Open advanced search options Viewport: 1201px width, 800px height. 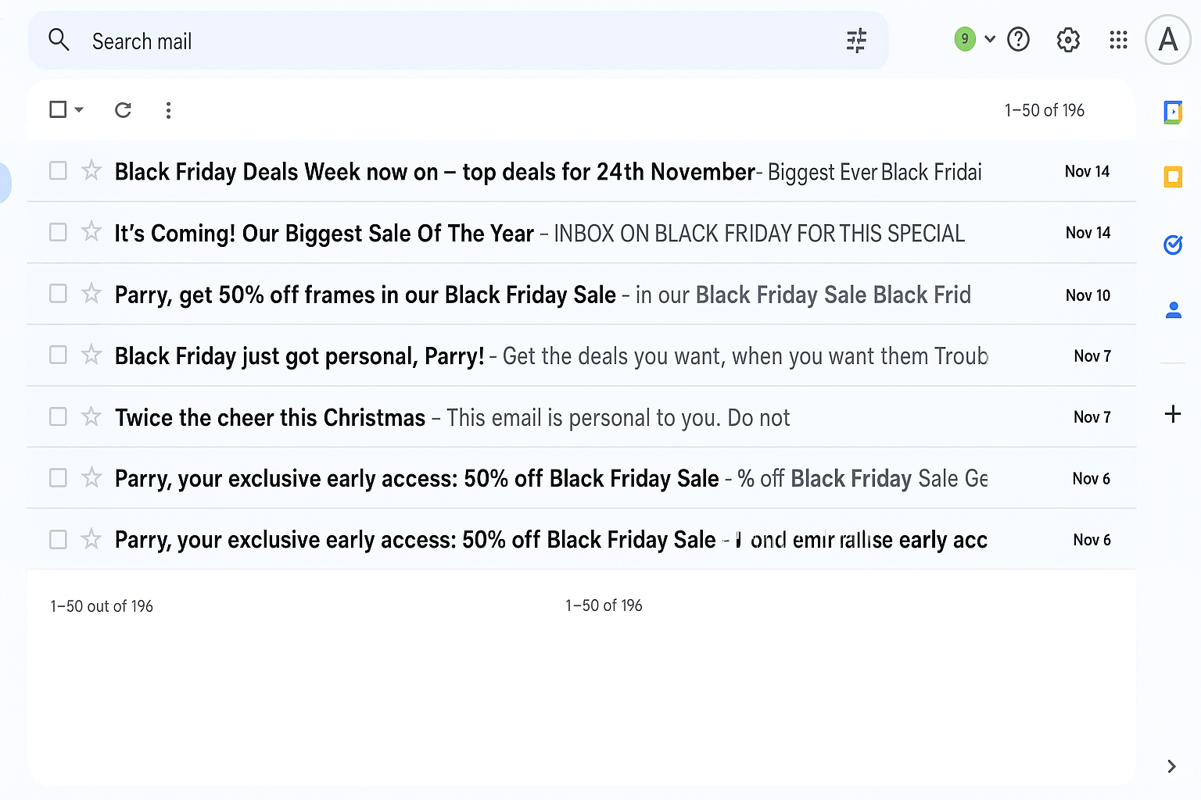[856, 40]
